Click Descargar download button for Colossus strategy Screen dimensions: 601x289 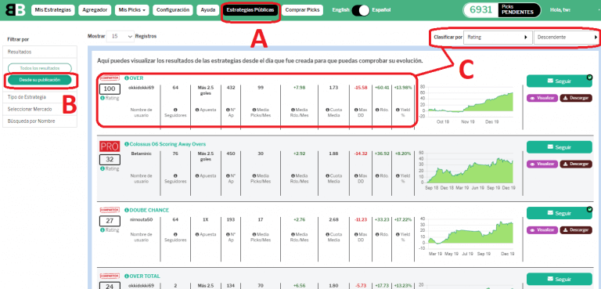click(576, 164)
